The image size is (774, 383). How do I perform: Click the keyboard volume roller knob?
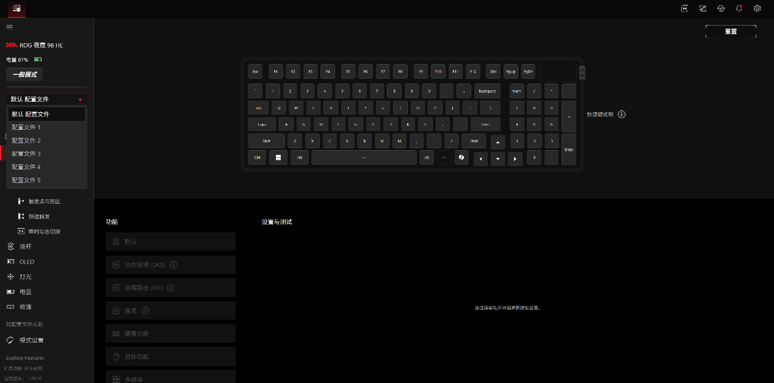[582, 72]
